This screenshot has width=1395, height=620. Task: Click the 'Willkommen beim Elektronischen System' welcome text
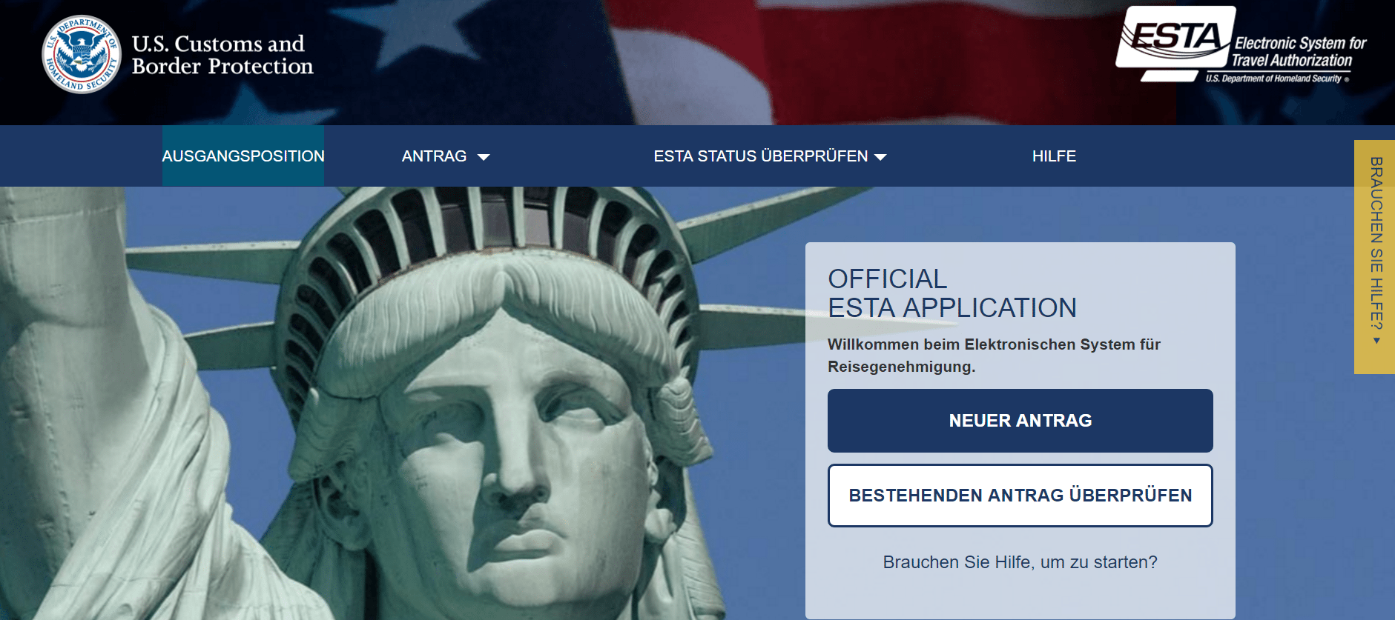[x=994, y=356]
